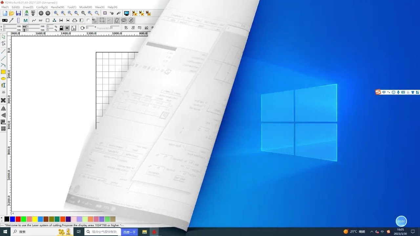
Task: Click the magic wand tool icon
Action: click(x=11, y=20)
